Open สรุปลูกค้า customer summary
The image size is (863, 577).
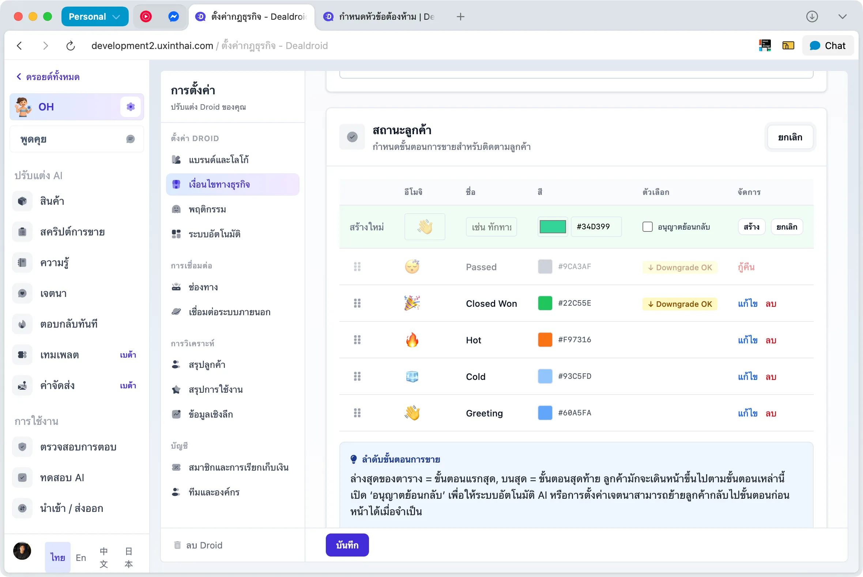[207, 365]
